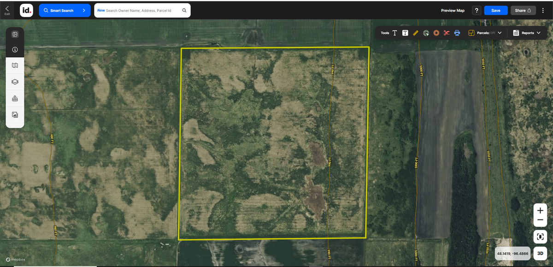Enable 3D map view
553x267 pixels.
540,253
